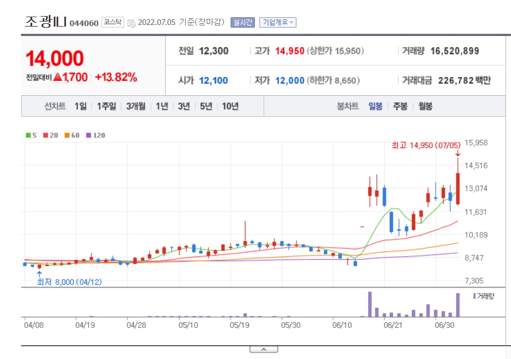
Task: Click the 코스닥 market badge
Action: coord(113,22)
